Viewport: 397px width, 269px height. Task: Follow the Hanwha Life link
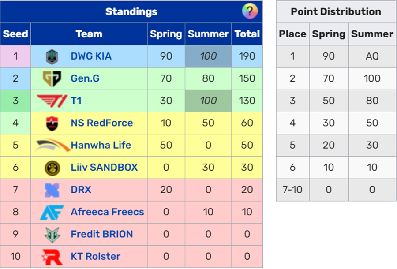click(101, 145)
